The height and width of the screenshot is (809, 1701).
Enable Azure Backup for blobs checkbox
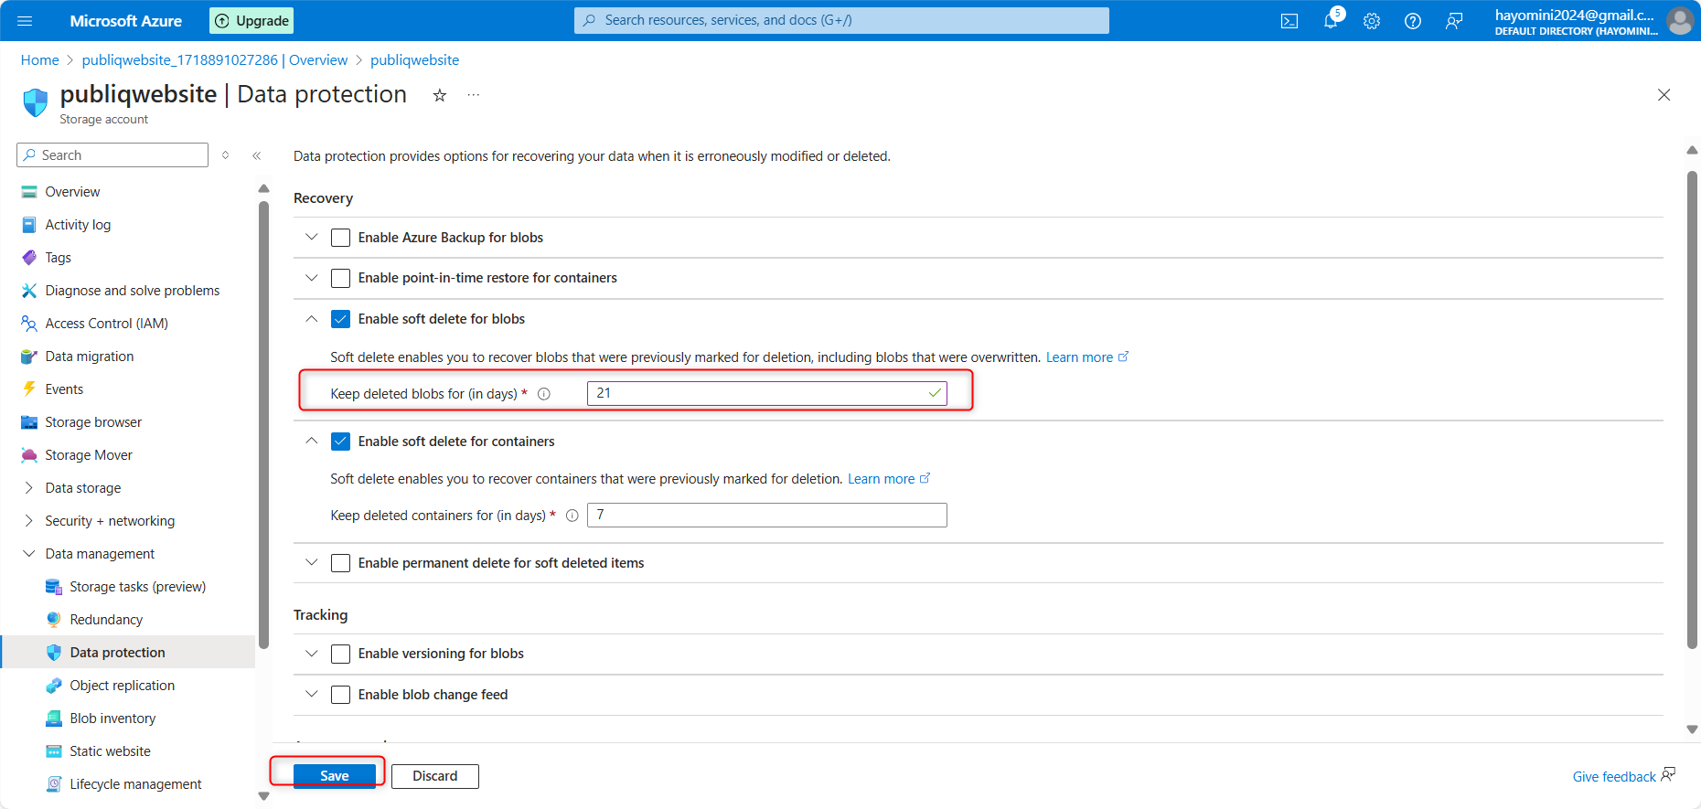coord(340,238)
